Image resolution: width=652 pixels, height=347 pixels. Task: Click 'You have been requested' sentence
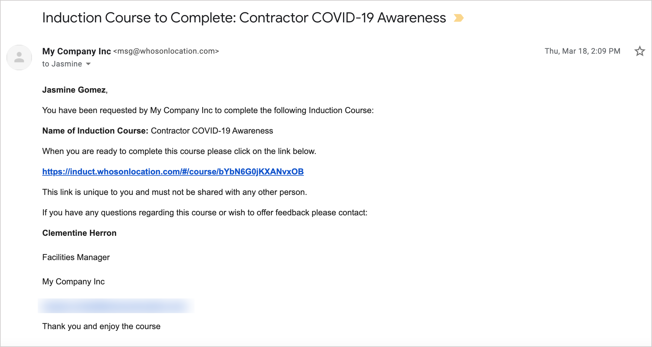(208, 110)
